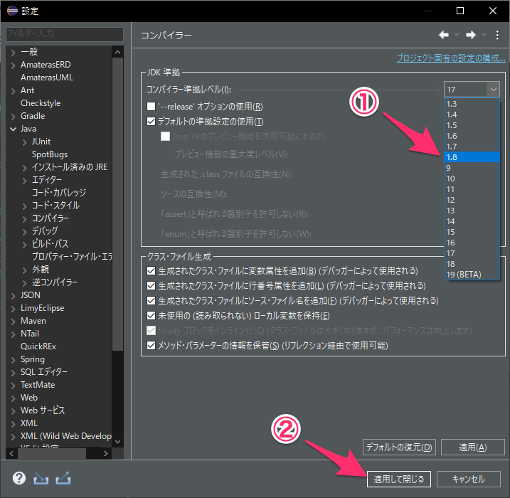Image resolution: width=510 pixels, height=498 pixels.
Task: Expand the JUnit tree node
Action: [x=25, y=142]
